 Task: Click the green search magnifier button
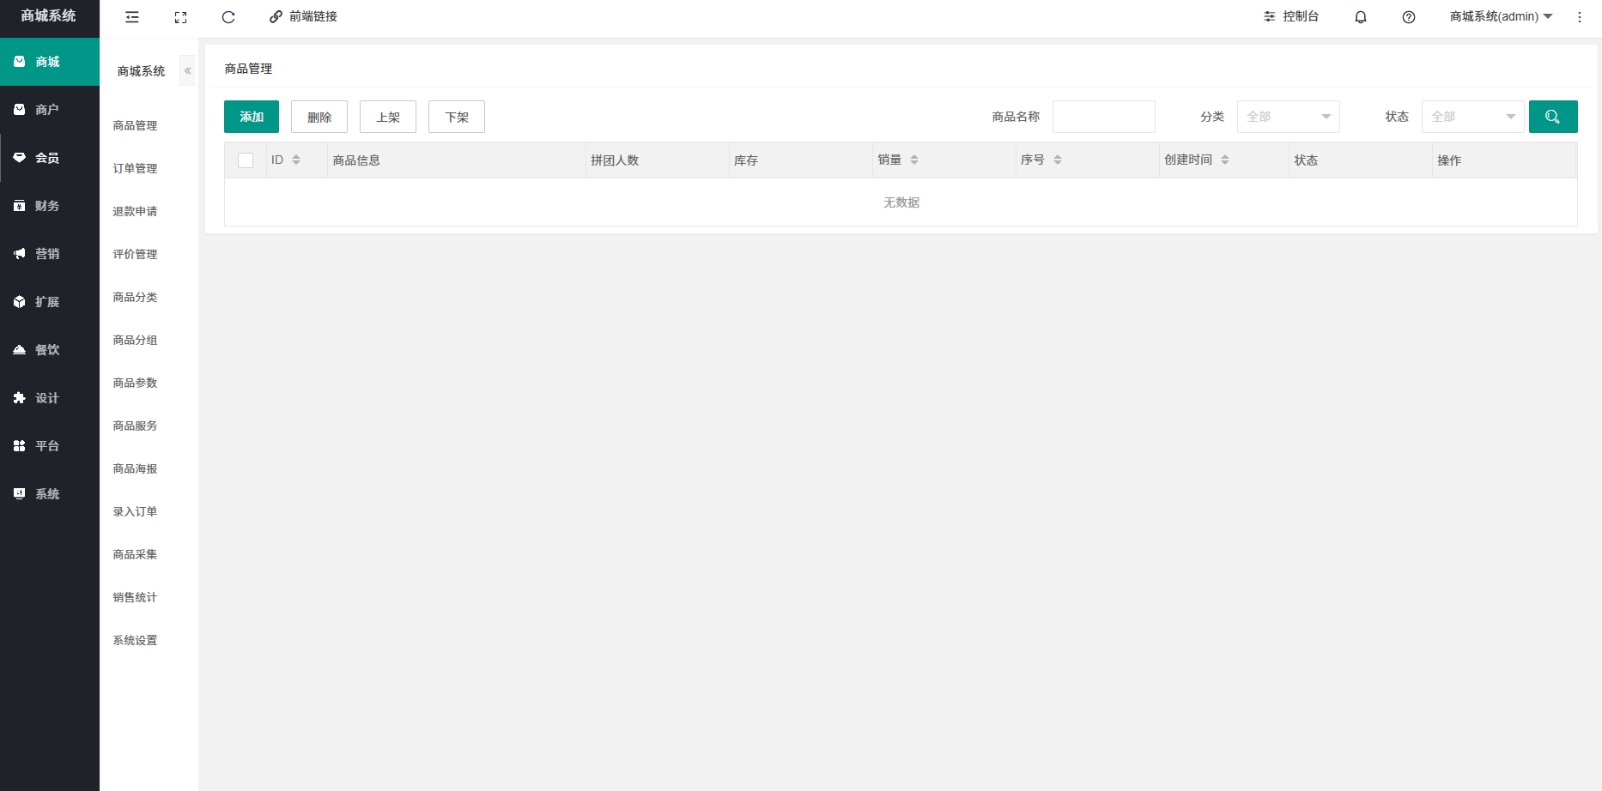point(1553,117)
